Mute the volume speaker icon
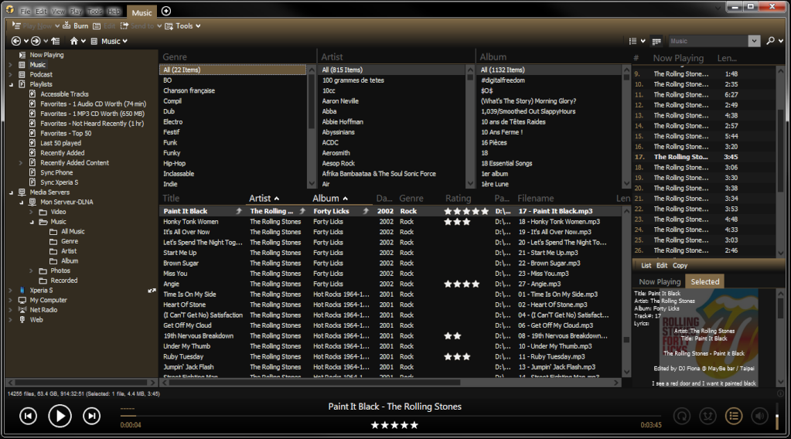Screen dimensions: 791x439 [759, 416]
